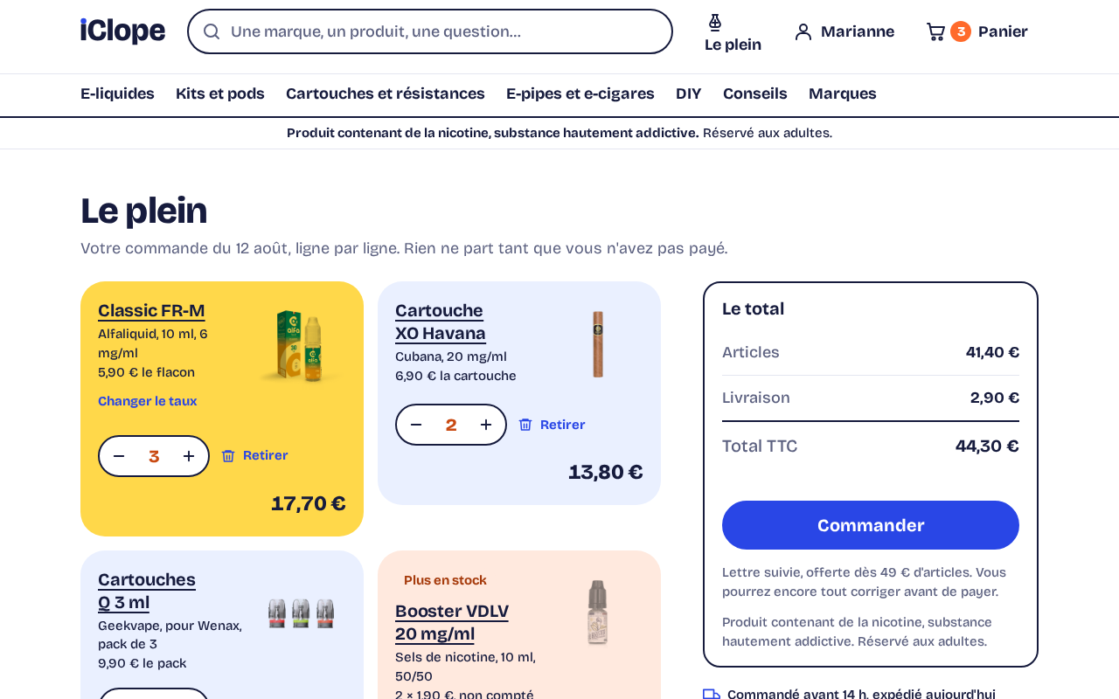Open Marianne account user icon
This screenshot has height=699, width=1119.
tap(803, 31)
